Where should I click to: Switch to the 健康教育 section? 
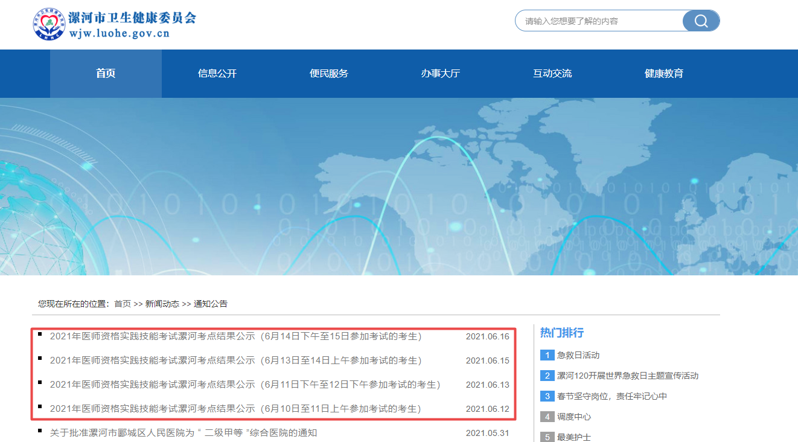tap(664, 74)
